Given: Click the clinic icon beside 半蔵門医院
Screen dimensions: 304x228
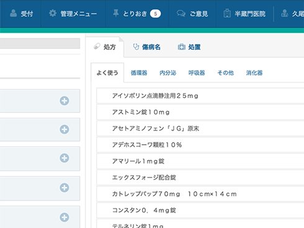Looking at the screenshot, I should (x=227, y=14).
